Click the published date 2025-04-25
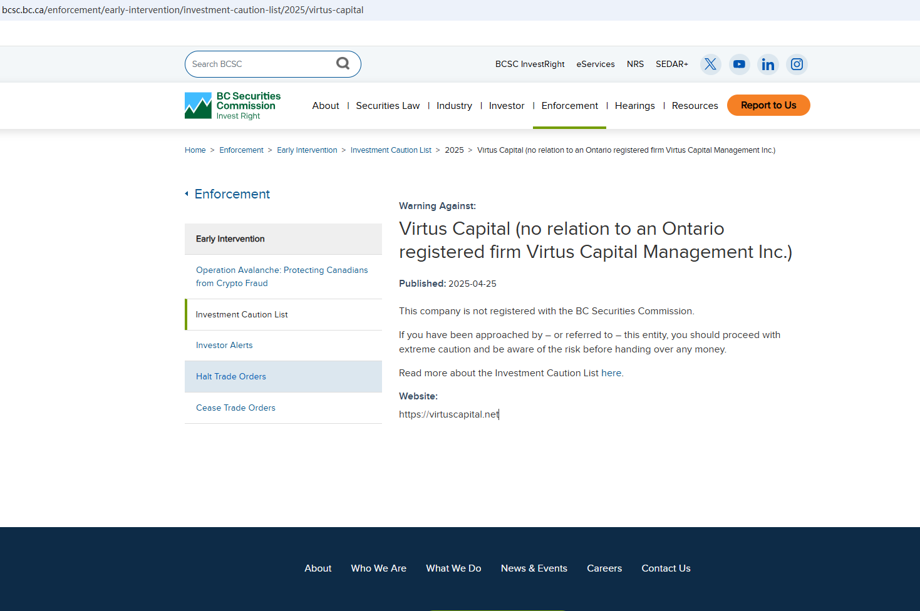This screenshot has width=920, height=611. (472, 284)
